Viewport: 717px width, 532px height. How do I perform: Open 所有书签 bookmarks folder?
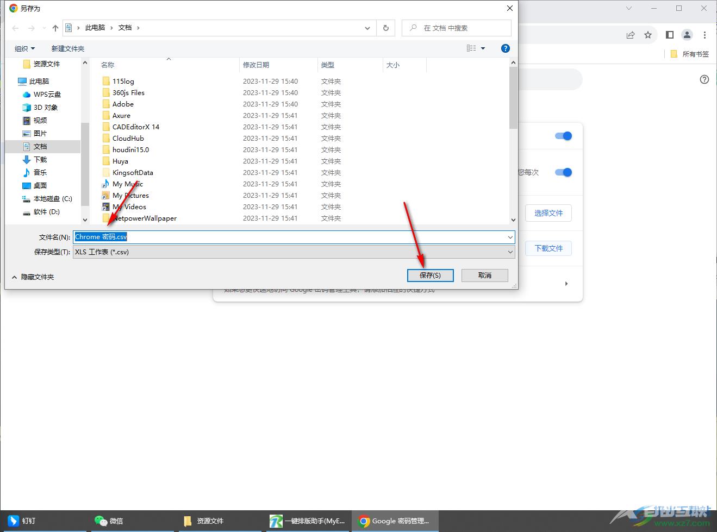coord(690,54)
